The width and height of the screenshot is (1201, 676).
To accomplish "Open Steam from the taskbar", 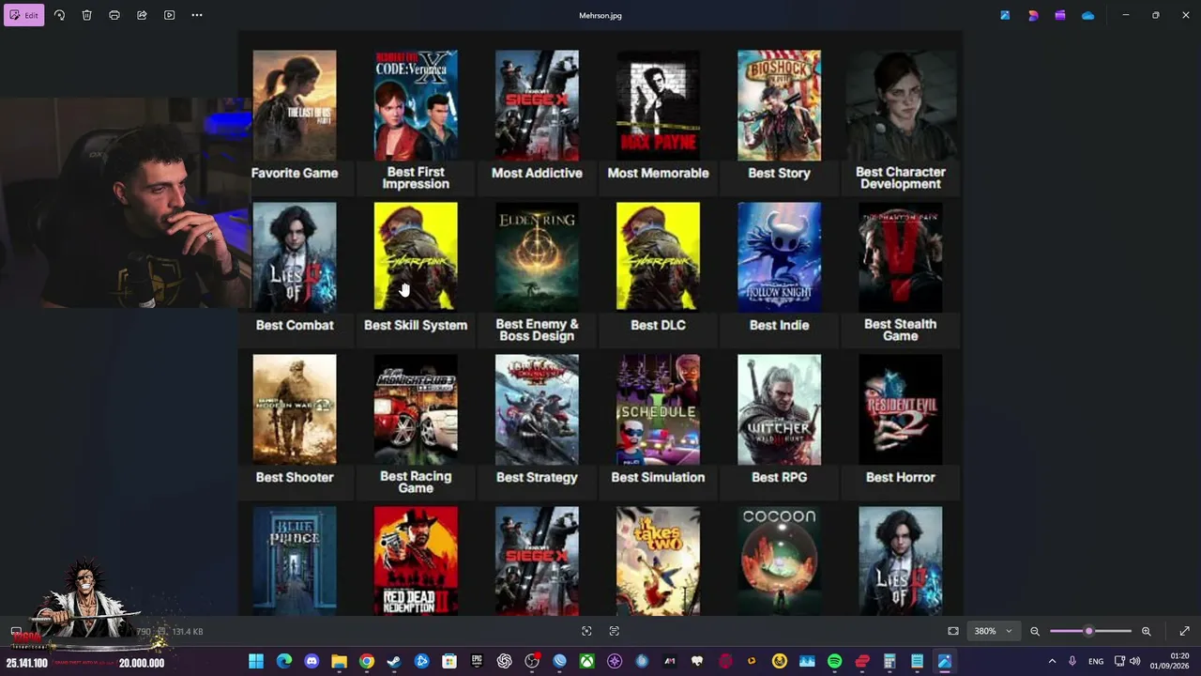I will [x=394, y=662].
